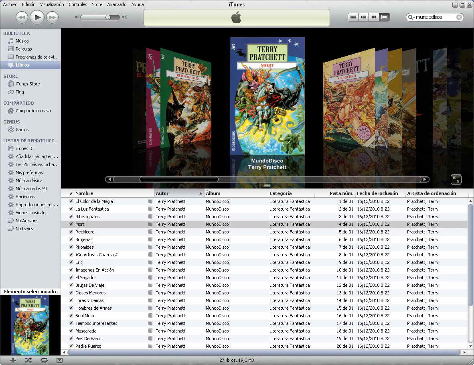This screenshot has height=365, width=474.
Task: Enter full screen Cover Flow
Action: point(456,180)
